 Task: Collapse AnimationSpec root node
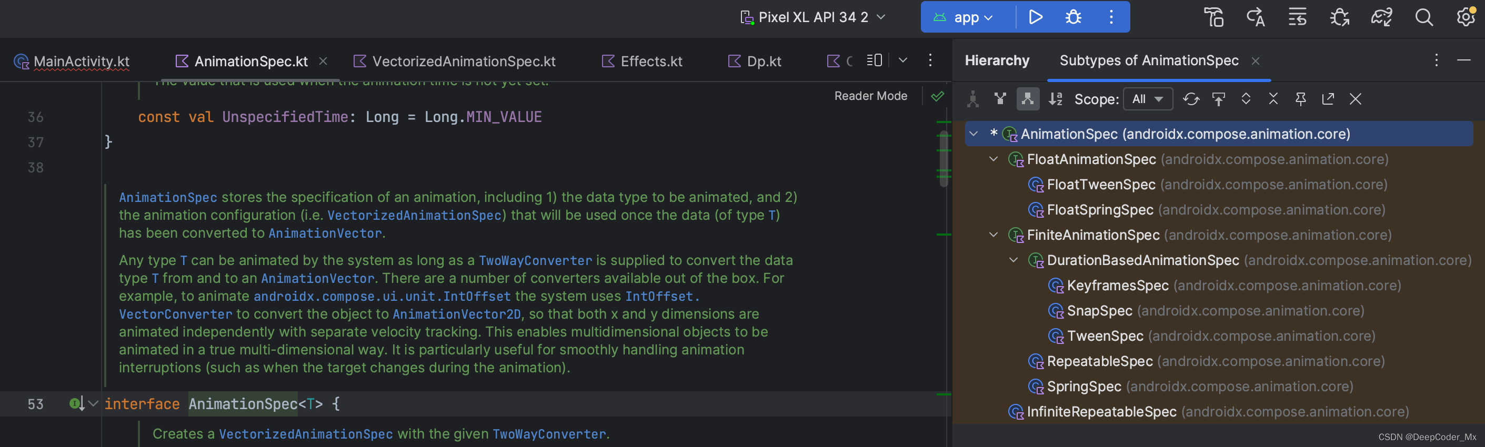point(974,134)
